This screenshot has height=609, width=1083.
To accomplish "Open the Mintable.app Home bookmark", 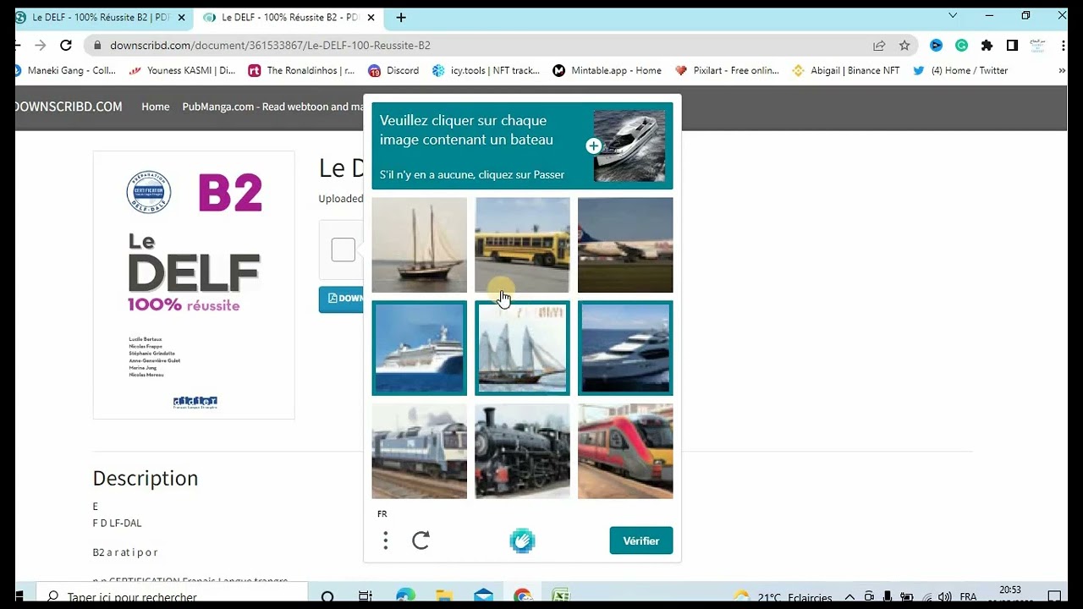I will point(607,71).
